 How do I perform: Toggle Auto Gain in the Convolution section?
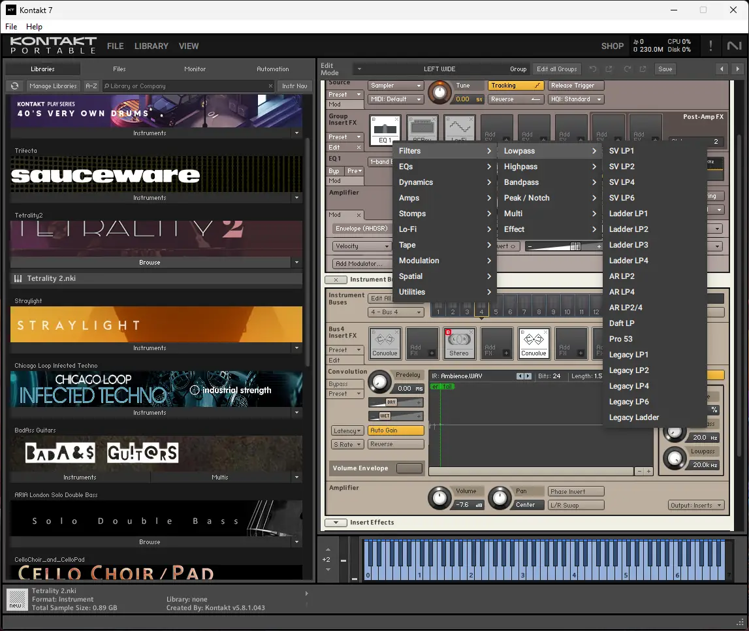point(396,430)
